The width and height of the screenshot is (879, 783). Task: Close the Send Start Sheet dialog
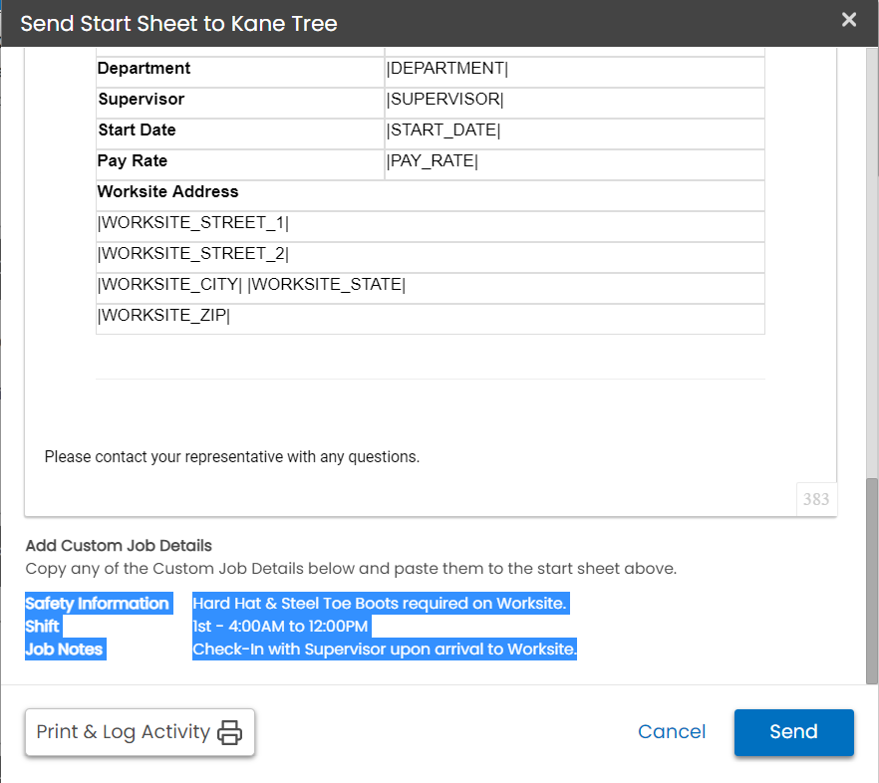point(848,20)
